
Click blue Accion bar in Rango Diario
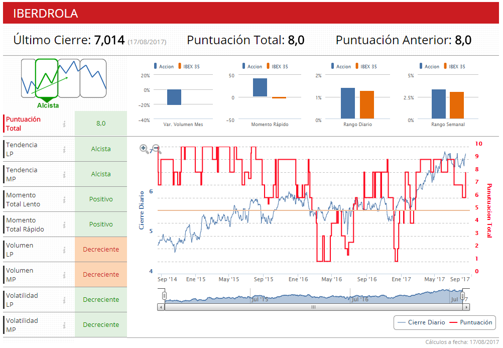coord(348,103)
